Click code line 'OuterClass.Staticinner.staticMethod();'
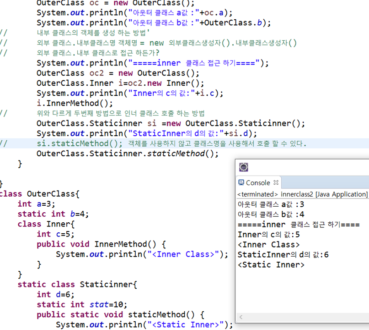369x330 pixels. pyautogui.click(x=128, y=154)
